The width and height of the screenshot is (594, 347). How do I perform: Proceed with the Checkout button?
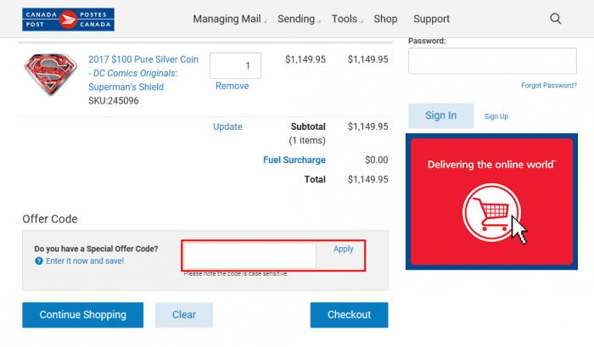(349, 315)
